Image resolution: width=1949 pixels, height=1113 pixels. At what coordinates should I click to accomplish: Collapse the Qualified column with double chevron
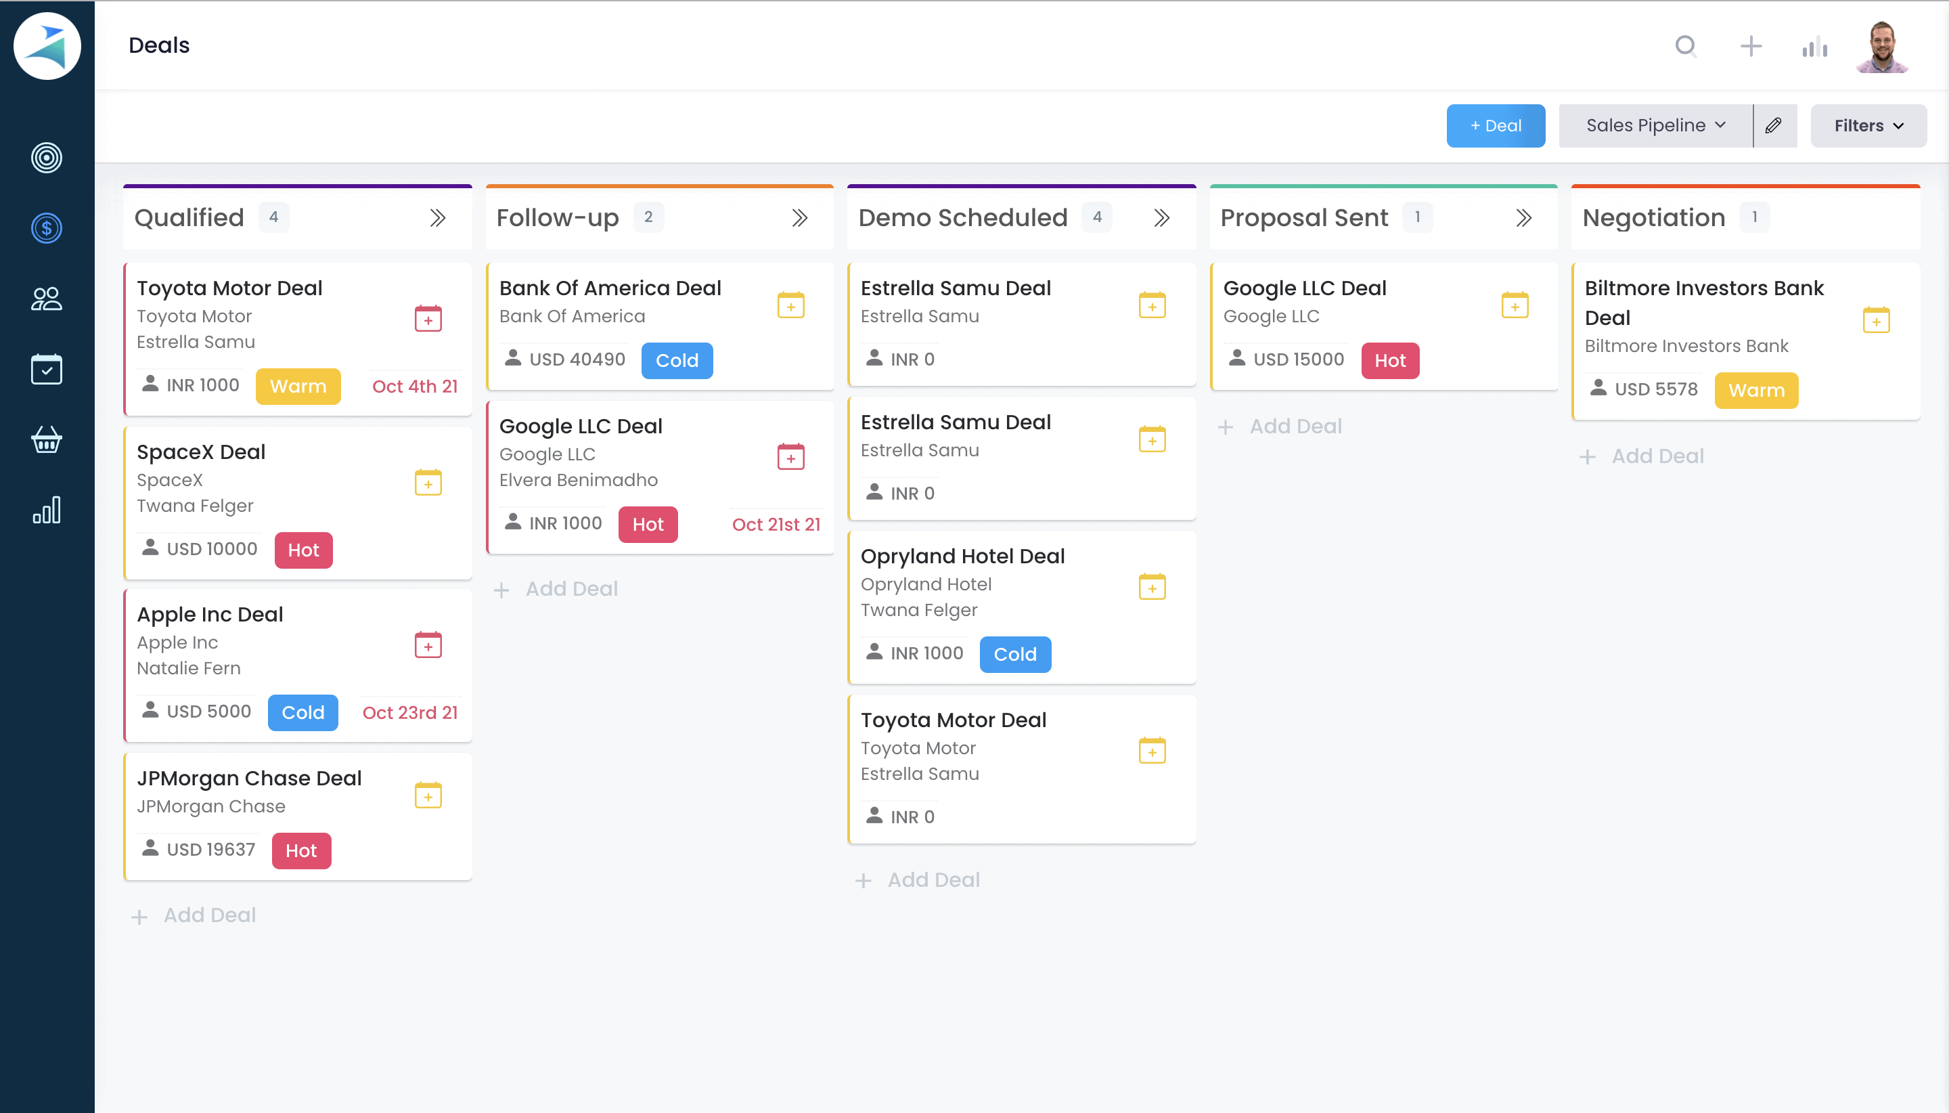click(x=437, y=218)
